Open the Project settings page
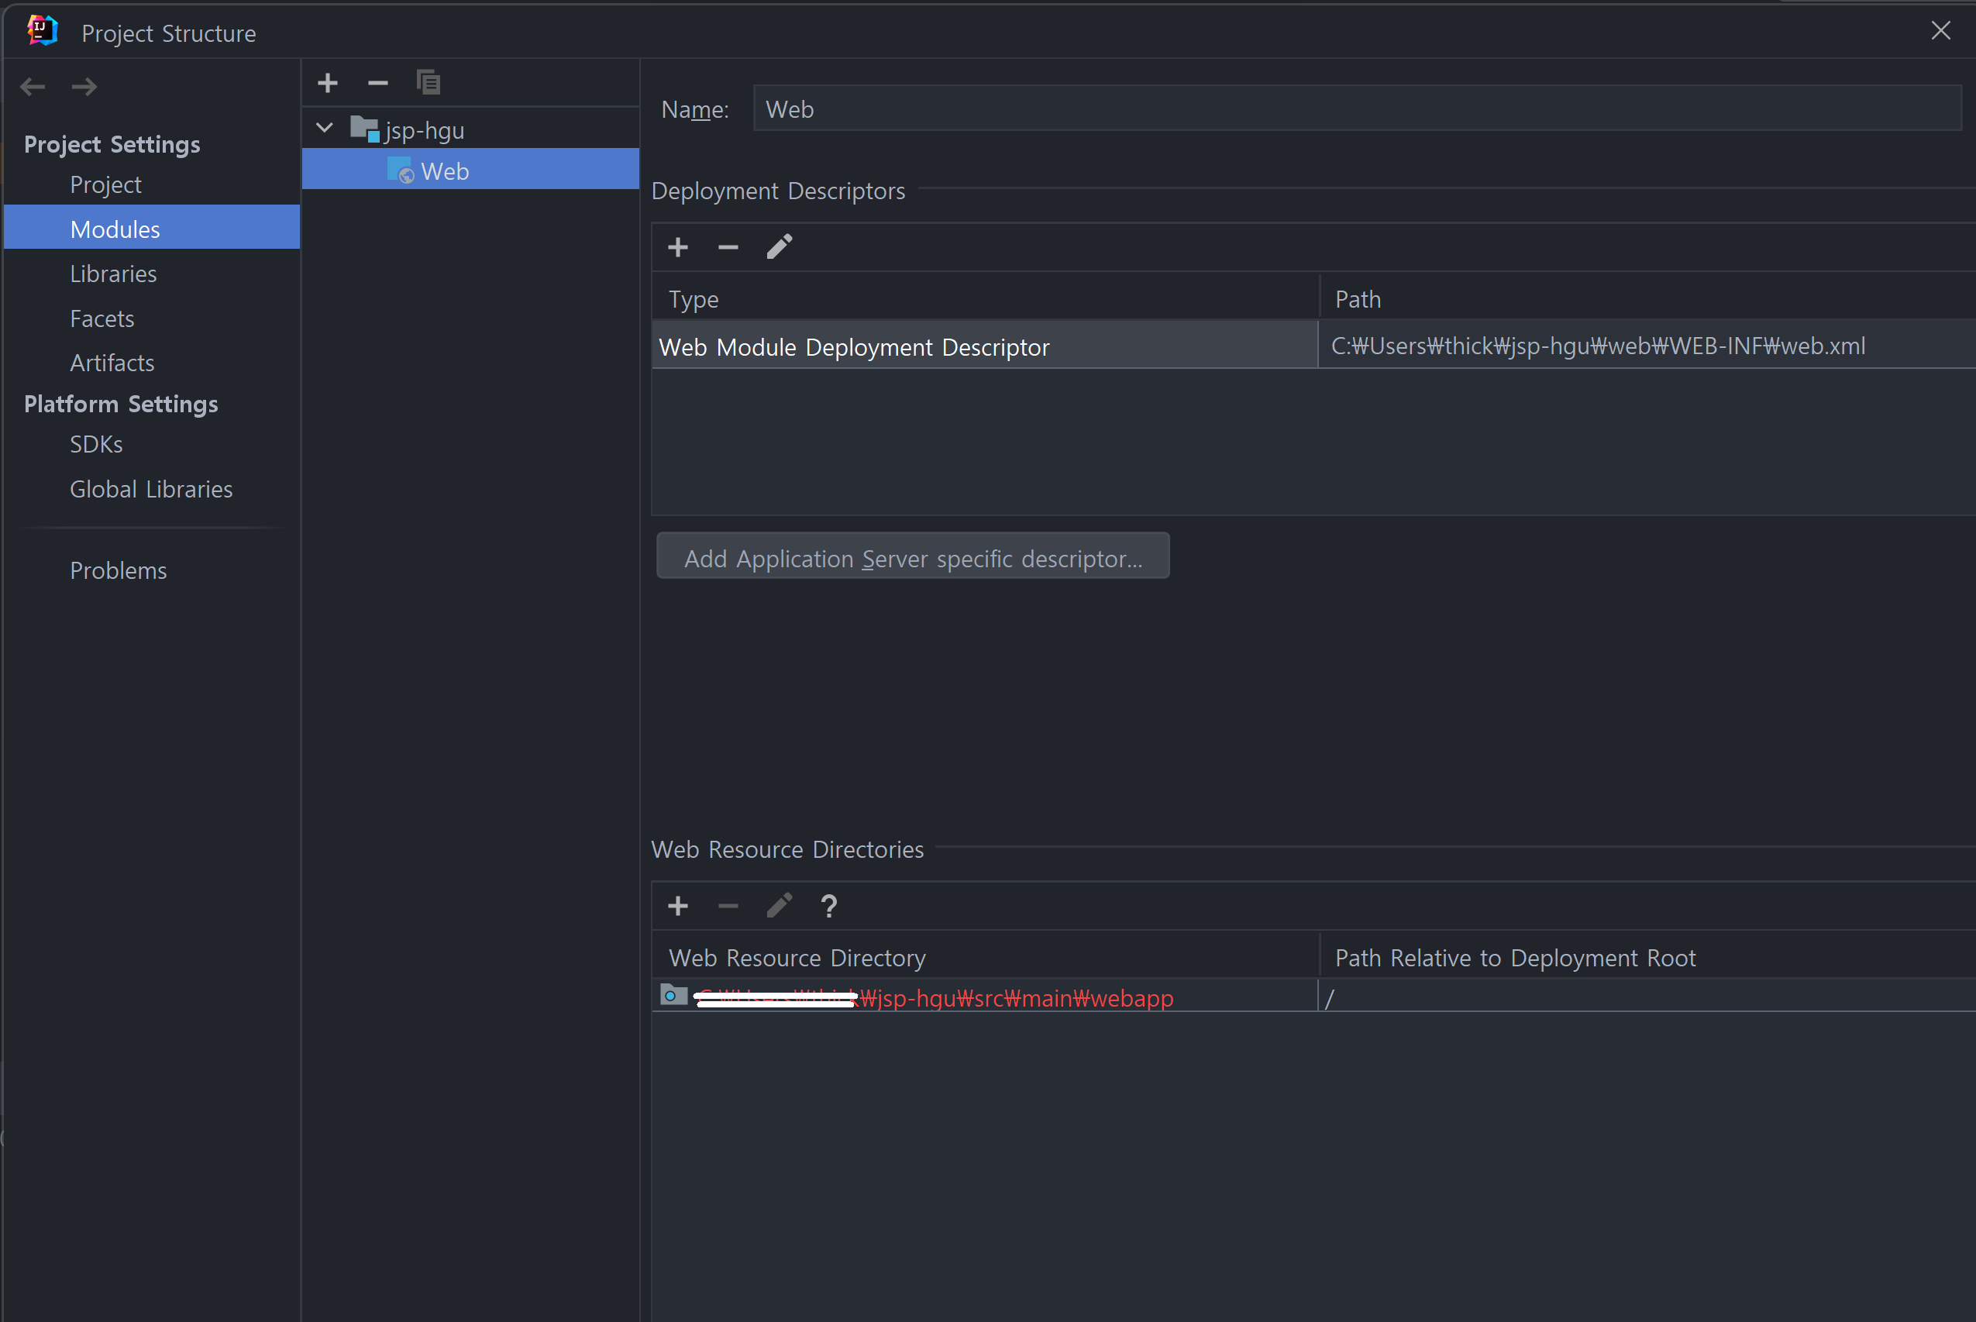Screen dimensions: 1976x1322 point(105,184)
